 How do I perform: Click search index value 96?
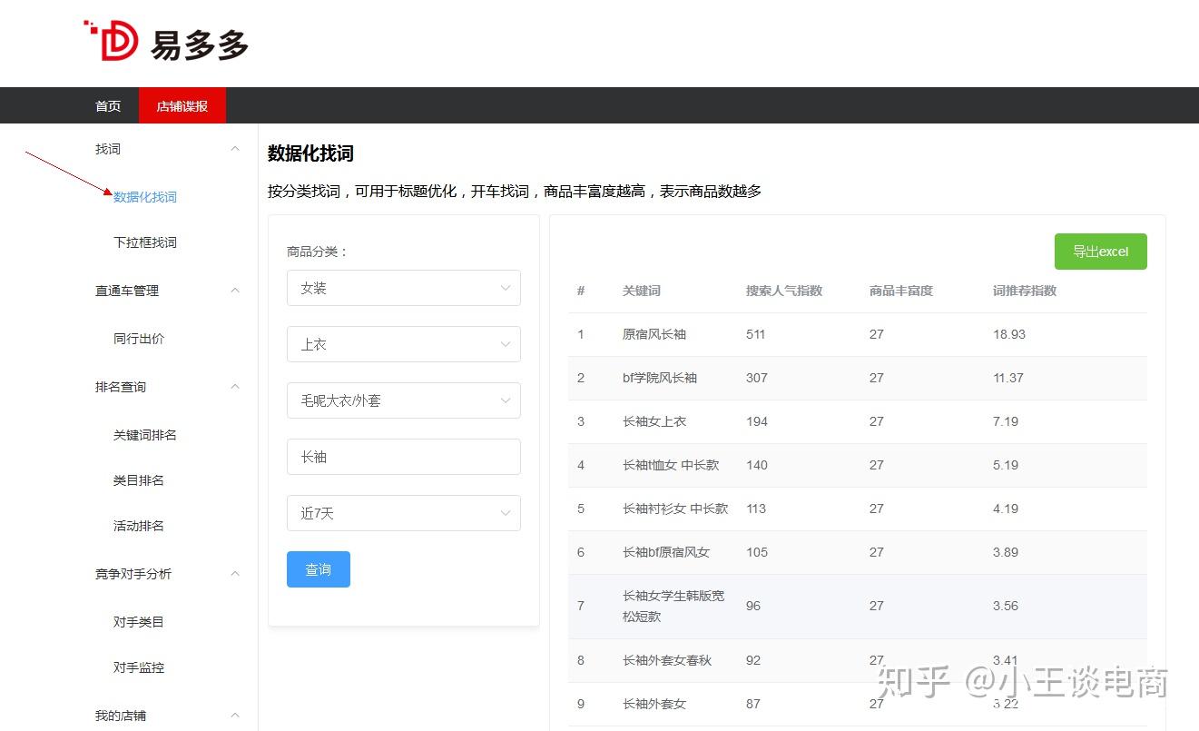(x=753, y=606)
